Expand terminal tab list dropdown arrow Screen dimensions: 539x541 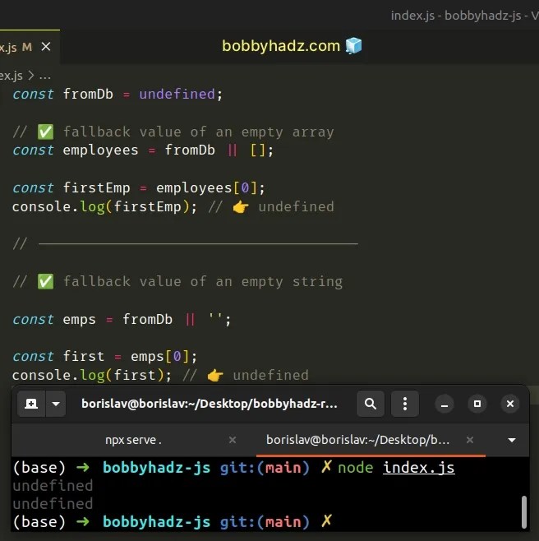(512, 440)
